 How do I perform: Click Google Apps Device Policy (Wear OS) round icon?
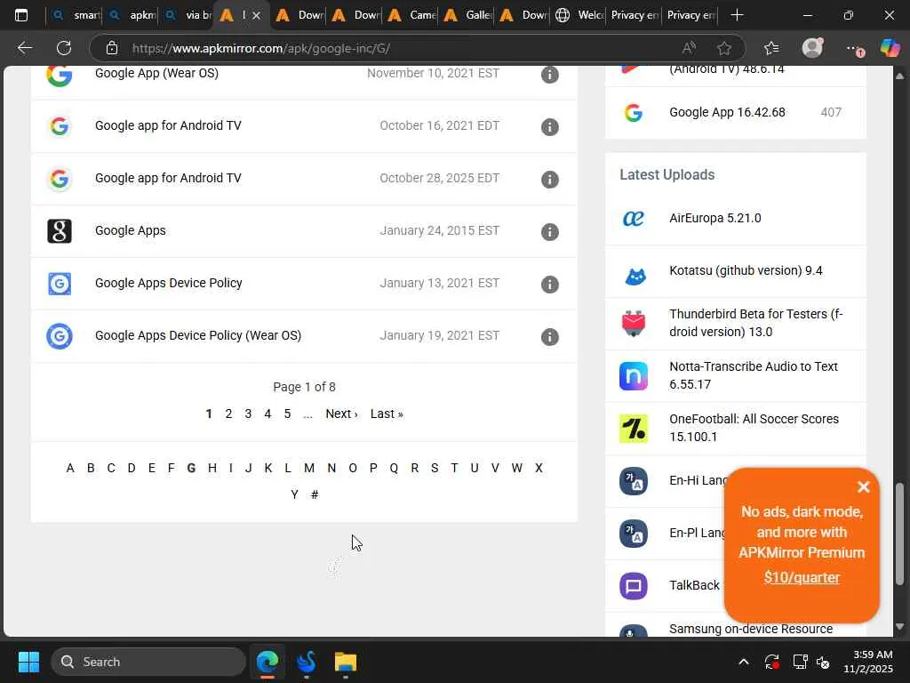coord(60,335)
